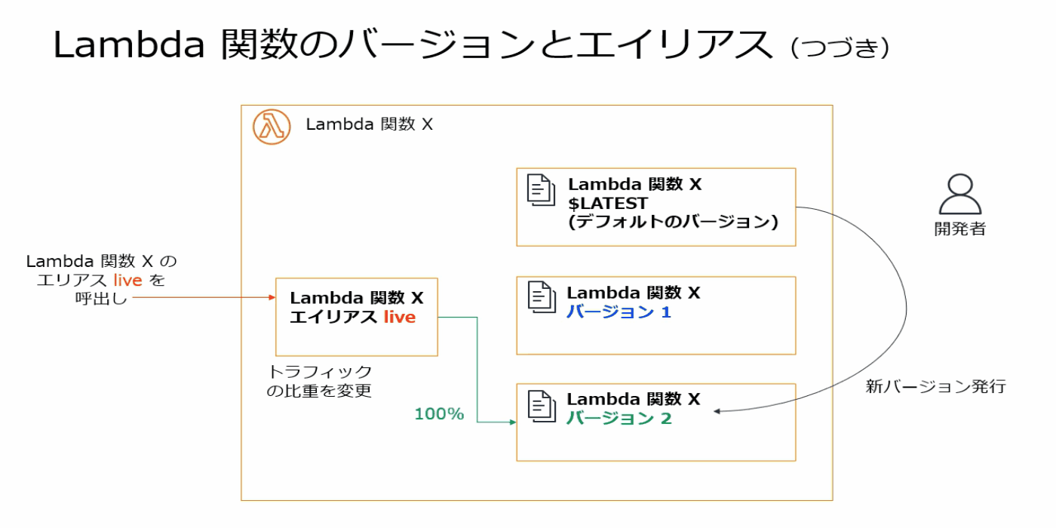Click the エイリアス live box

(357, 316)
